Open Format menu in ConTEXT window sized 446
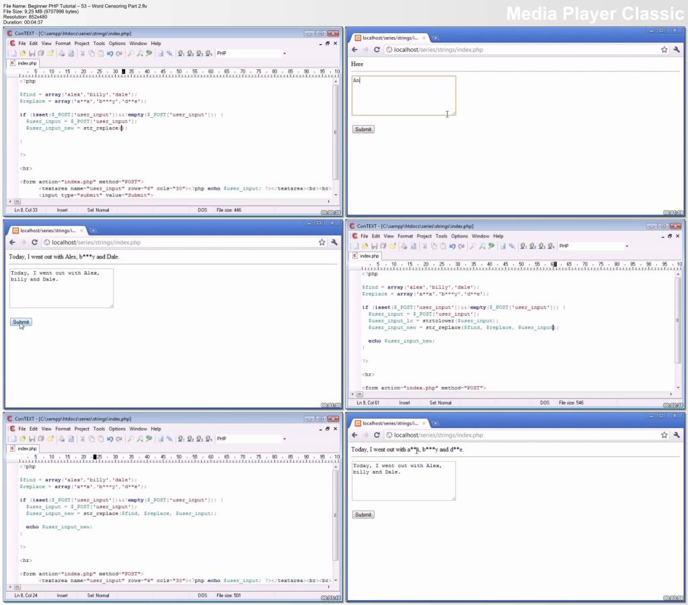 tap(63, 44)
